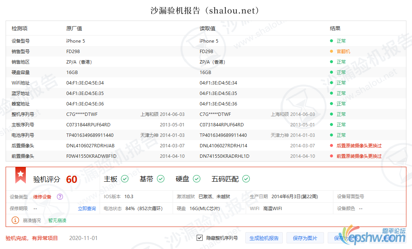Click the 保存为图片 button
Viewport: 412px width, 249px height.
click(x=305, y=238)
